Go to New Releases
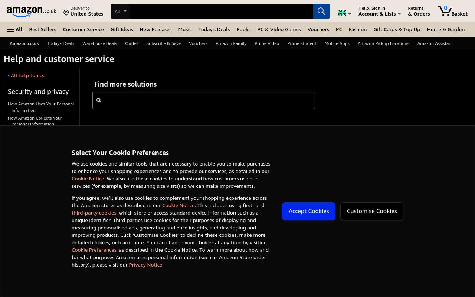 coord(155,29)
